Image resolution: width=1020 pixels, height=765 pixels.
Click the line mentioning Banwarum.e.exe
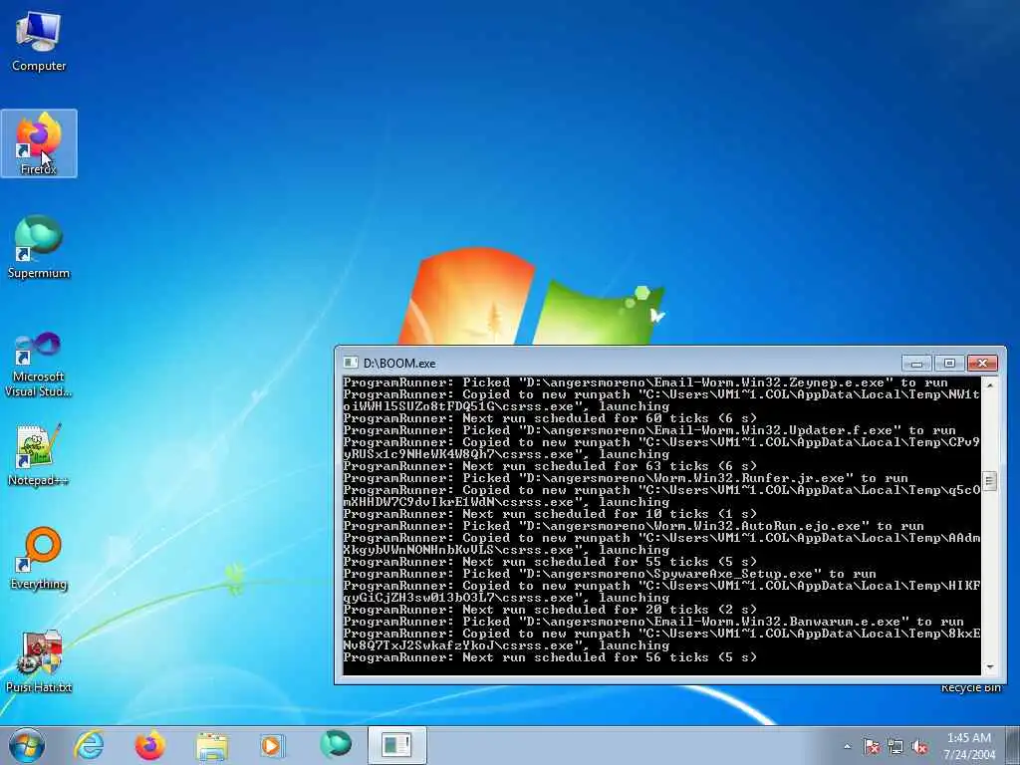(x=653, y=622)
